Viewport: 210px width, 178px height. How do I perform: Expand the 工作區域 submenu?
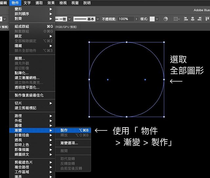(32, 172)
